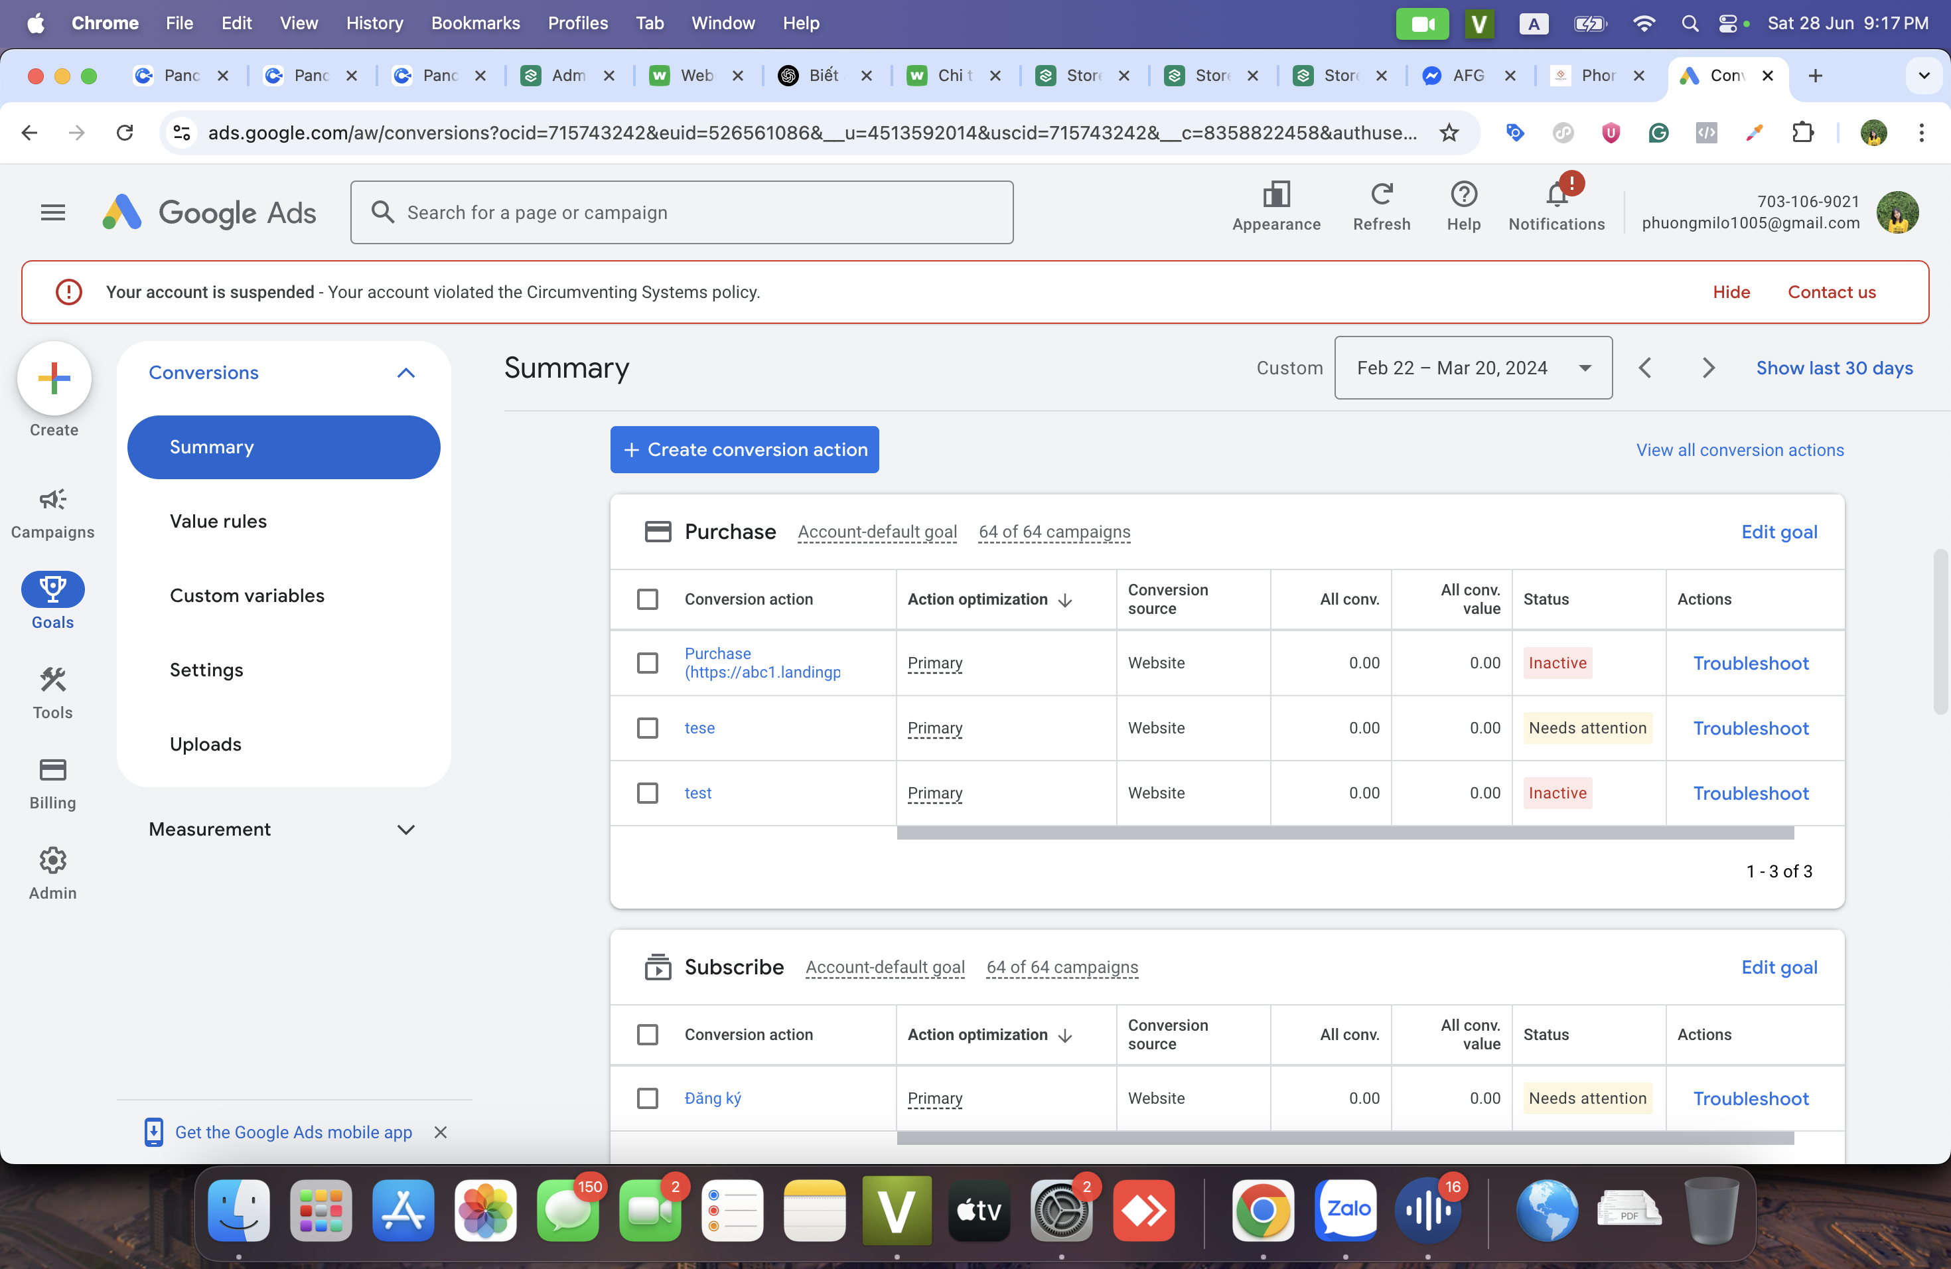1951x1269 pixels.
Task: Open the hamburger main menu icon
Action: tap(52, 213)
